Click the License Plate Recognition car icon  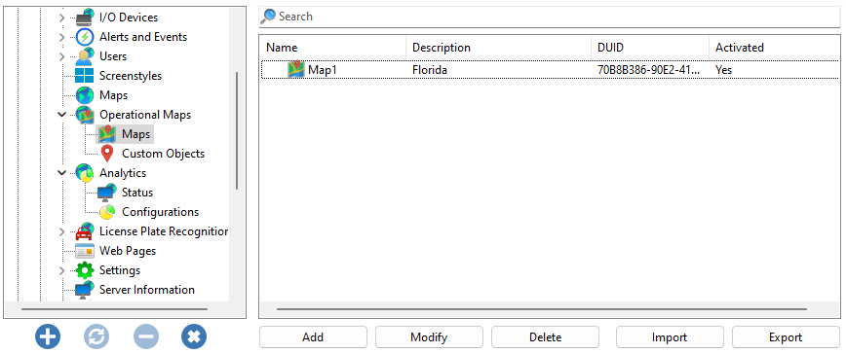85,231
